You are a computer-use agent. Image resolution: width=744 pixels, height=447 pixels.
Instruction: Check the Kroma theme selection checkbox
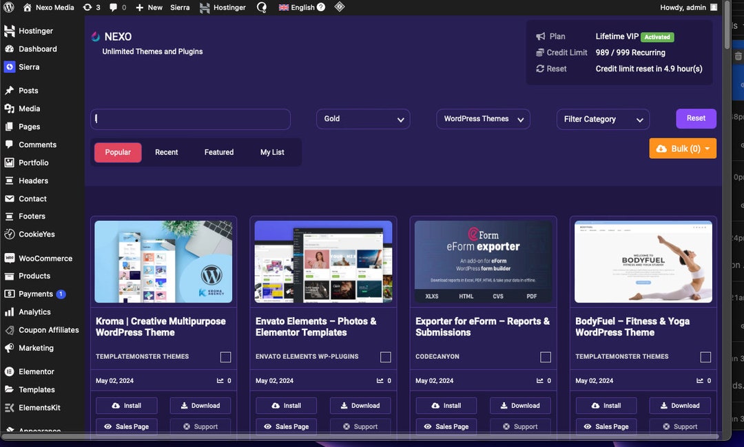[x=225, y=356]
